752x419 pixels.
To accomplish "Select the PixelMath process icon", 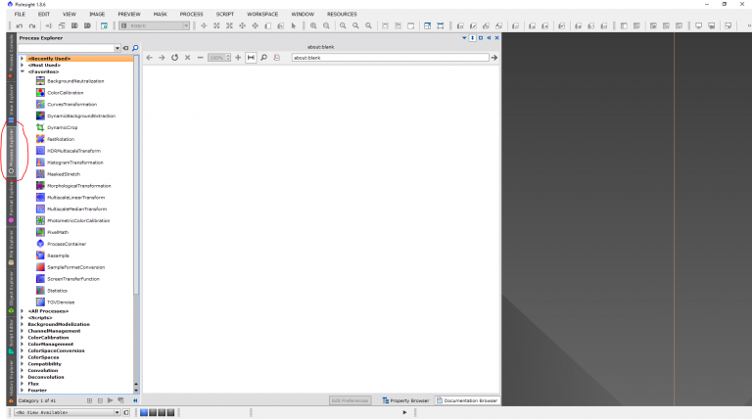I will [40, 232].
